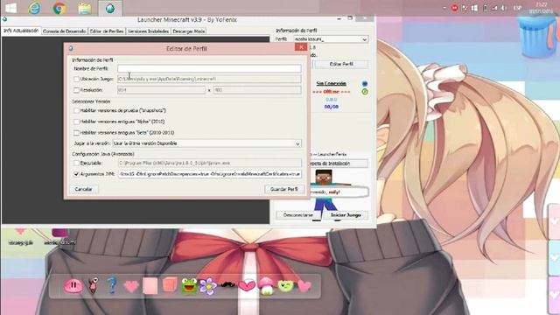Click the resolution width field
560x315 pixels.
click(x=161, y=90)
